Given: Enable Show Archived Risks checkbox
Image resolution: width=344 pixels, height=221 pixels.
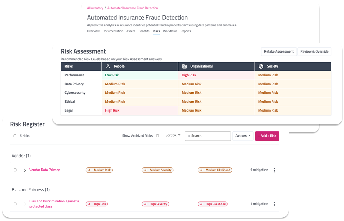Looking at the screenshot, I should pos(157,136).
